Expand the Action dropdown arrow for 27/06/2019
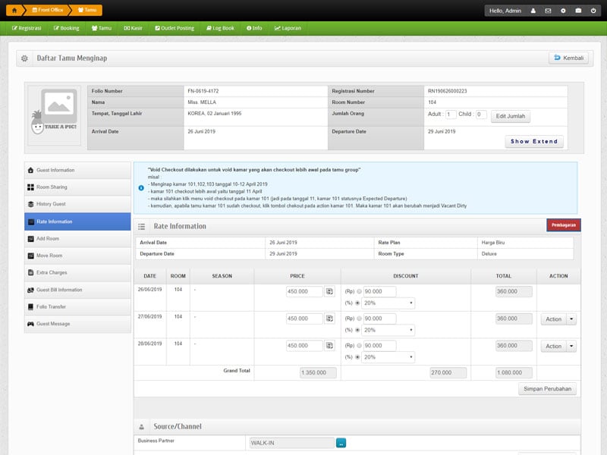The width and height of the screenshot is (607, 455). [x=571, y=319]
